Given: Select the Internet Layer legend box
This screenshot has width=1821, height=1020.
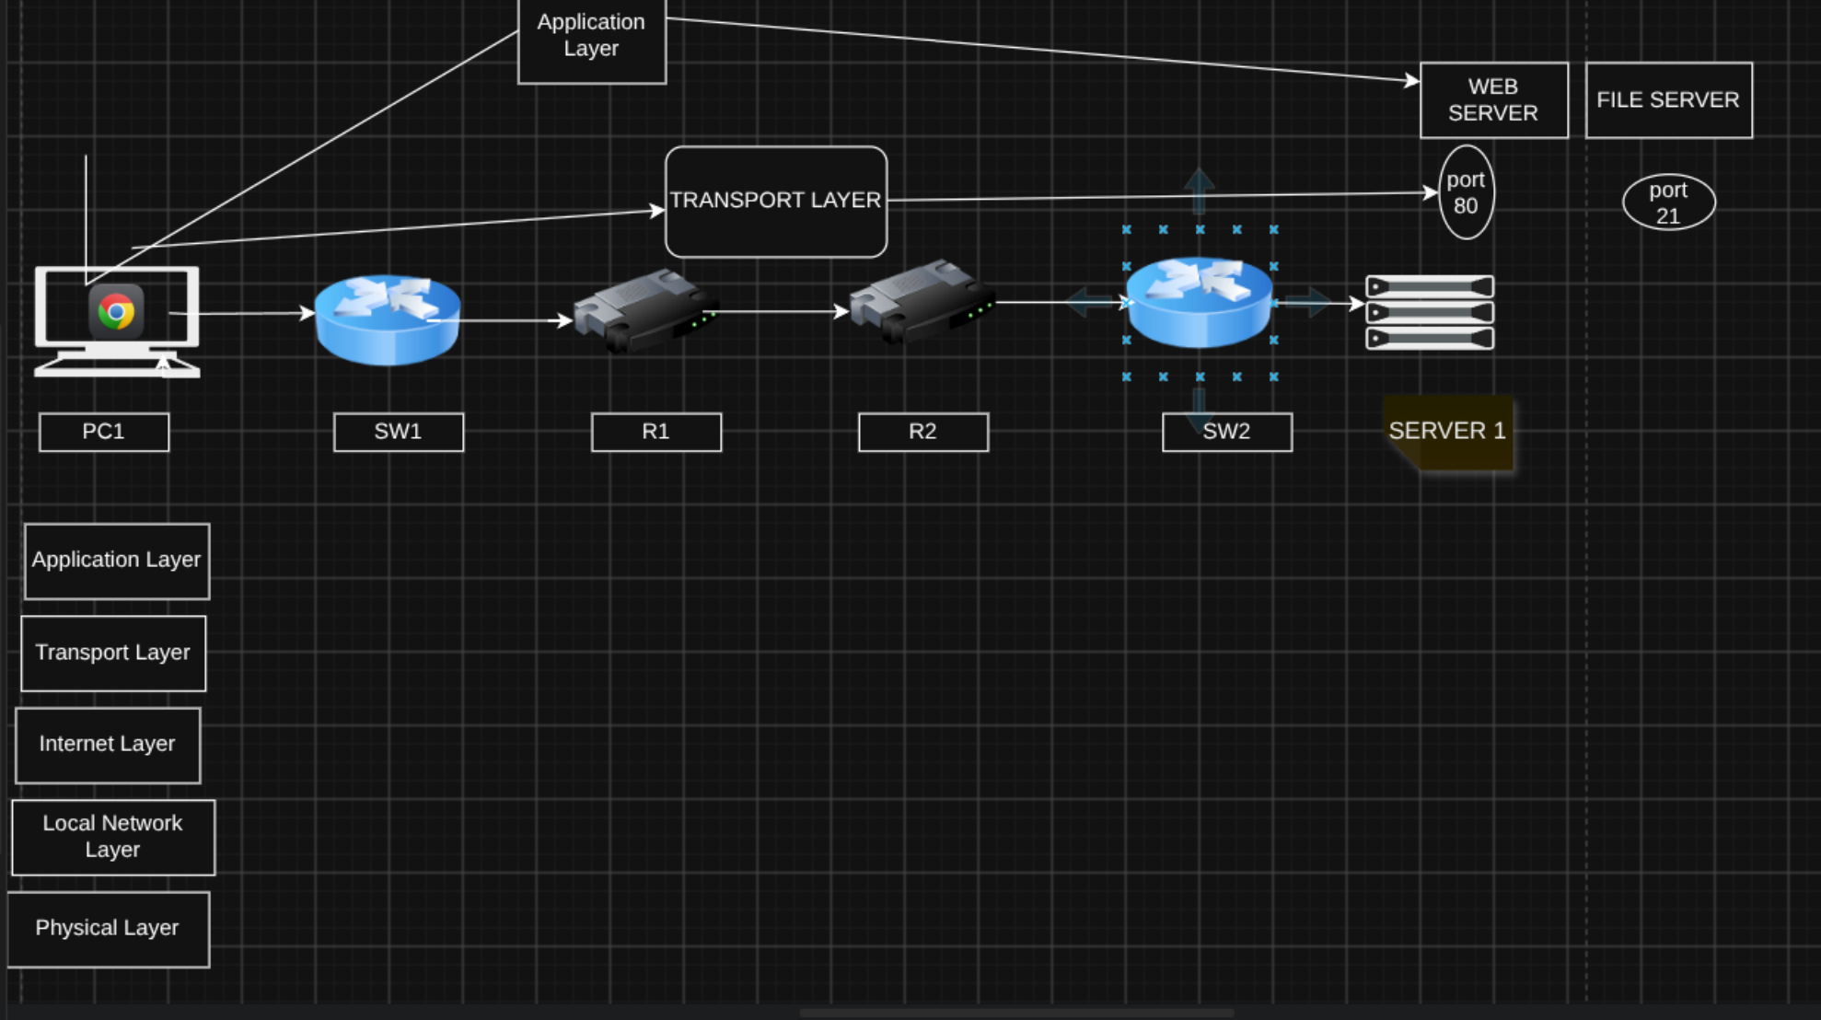Looking at the screenshot, I should (108, 745).
